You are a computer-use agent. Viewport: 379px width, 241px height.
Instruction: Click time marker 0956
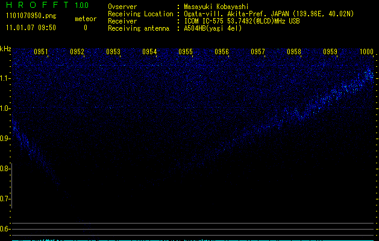pos(222,52)
